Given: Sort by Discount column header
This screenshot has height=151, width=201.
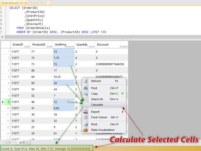Looking at the screenshot, I should click(112, 45).
